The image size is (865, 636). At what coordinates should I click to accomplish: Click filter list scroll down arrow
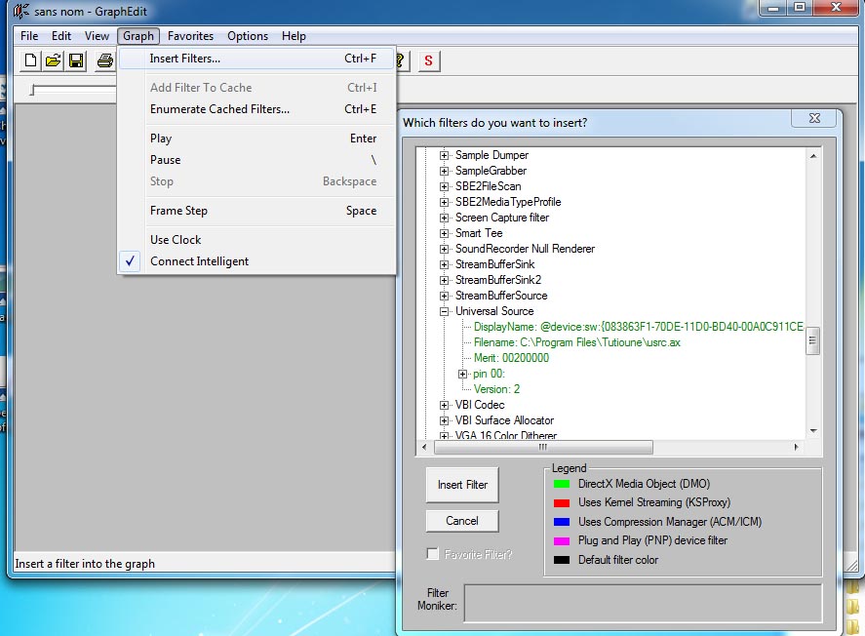(x=813, y=431)
